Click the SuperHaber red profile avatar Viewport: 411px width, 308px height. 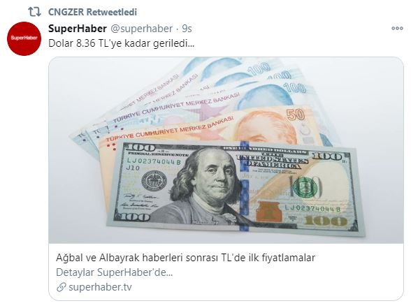[24, 38]
